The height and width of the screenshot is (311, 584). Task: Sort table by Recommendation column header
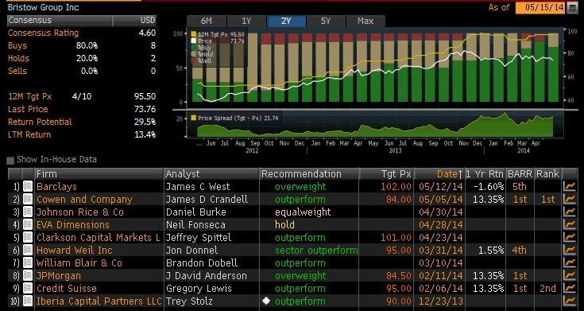(x=309, y=173)
